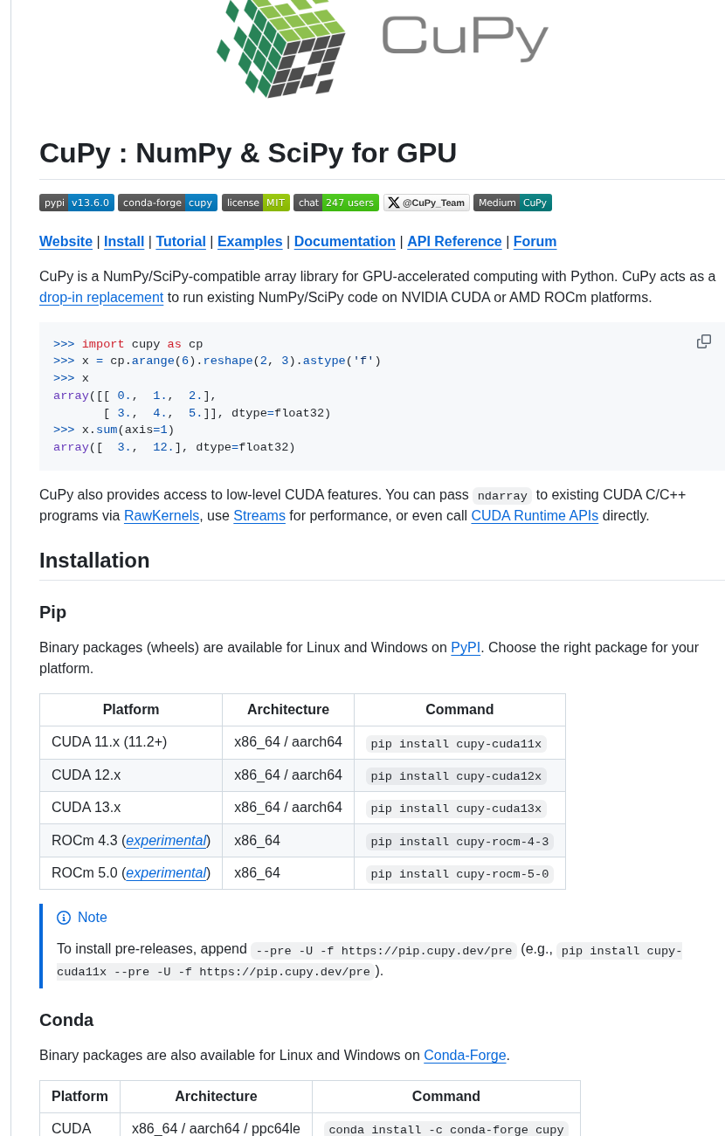The height and width of the screenshot is (1136, 725).
Task: Click the license MIT badge
Action: click(x=256, y=203)
